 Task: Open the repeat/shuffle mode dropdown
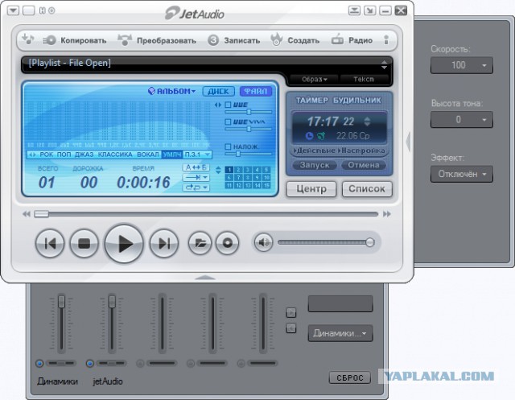[x=196, y=188]
